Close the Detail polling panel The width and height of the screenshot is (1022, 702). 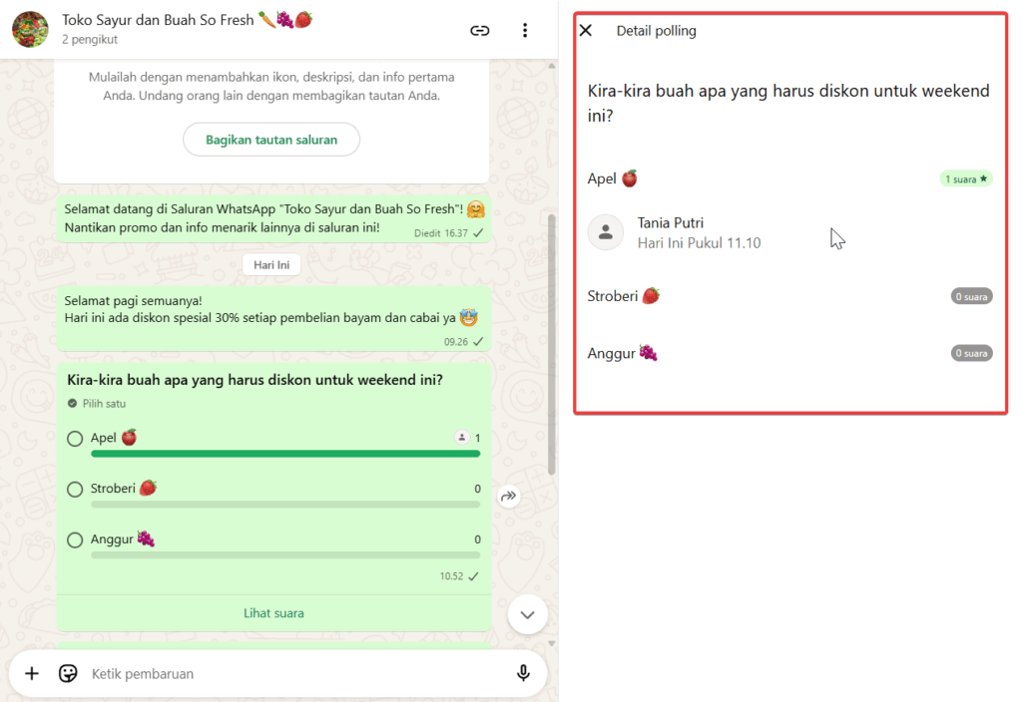tap(586, 31)
